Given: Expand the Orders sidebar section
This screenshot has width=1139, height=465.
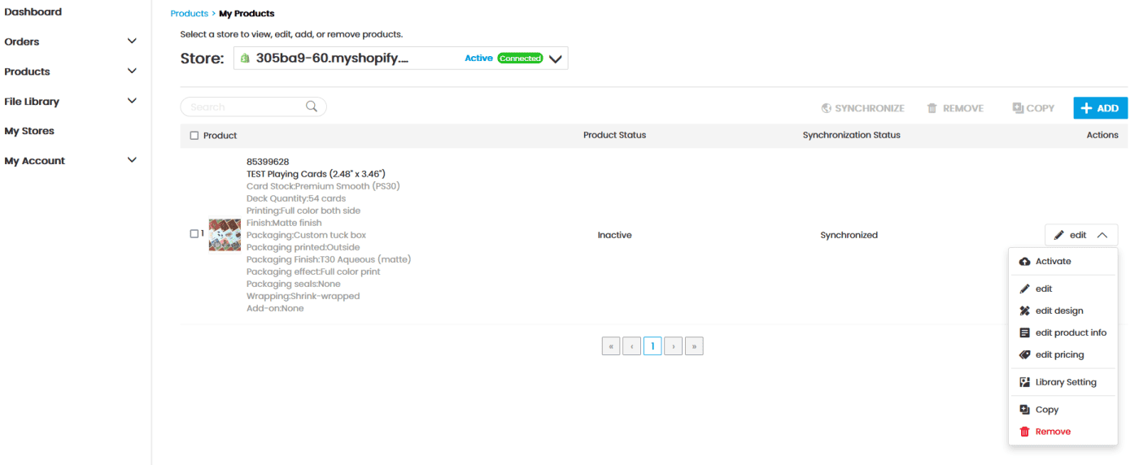Looking at the screenshot, I should 132,41.
